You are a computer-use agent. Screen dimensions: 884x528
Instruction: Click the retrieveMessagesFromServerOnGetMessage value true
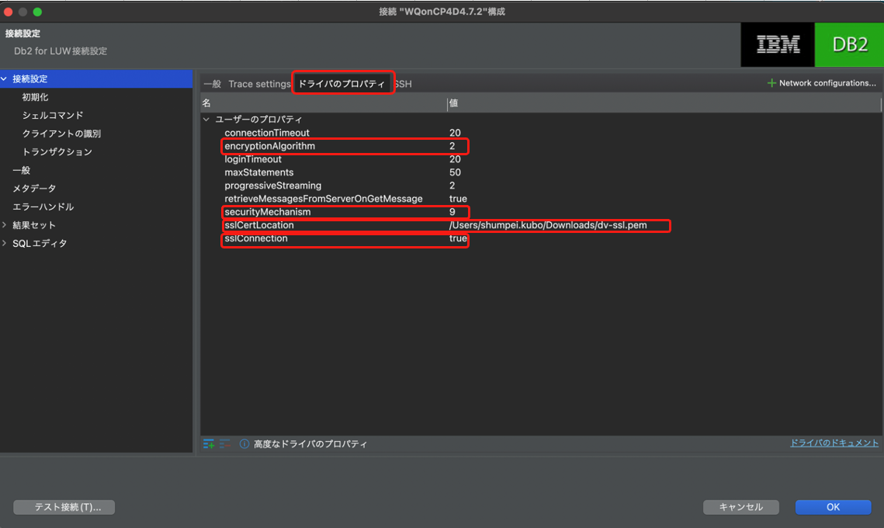pos(458,199)
